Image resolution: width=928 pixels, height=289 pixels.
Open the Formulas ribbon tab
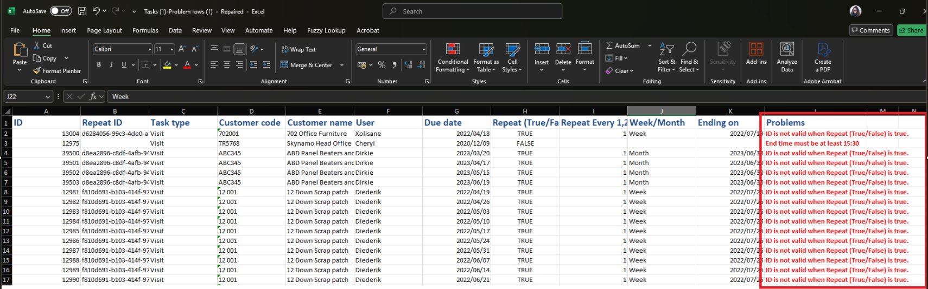pyautogui.click(x=145, y=30)
